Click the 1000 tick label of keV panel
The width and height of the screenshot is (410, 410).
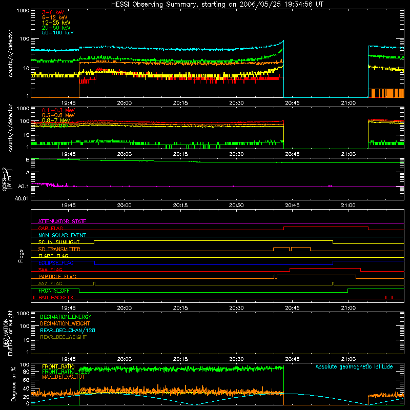(x=23, y=11)
